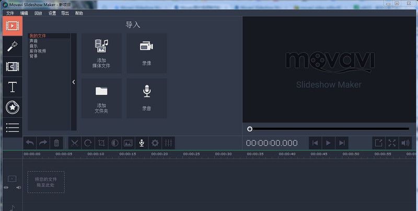418x211 pixels.
Task: Open the magic wand filters panel
Action: 13,46
